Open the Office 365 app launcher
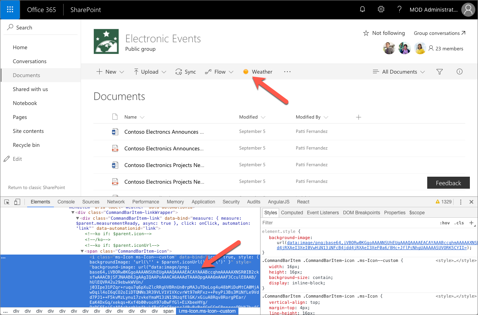 [x=10, y=10]
